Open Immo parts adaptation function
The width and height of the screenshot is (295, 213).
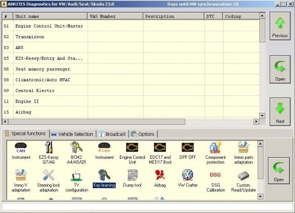(x=243, y=153)
